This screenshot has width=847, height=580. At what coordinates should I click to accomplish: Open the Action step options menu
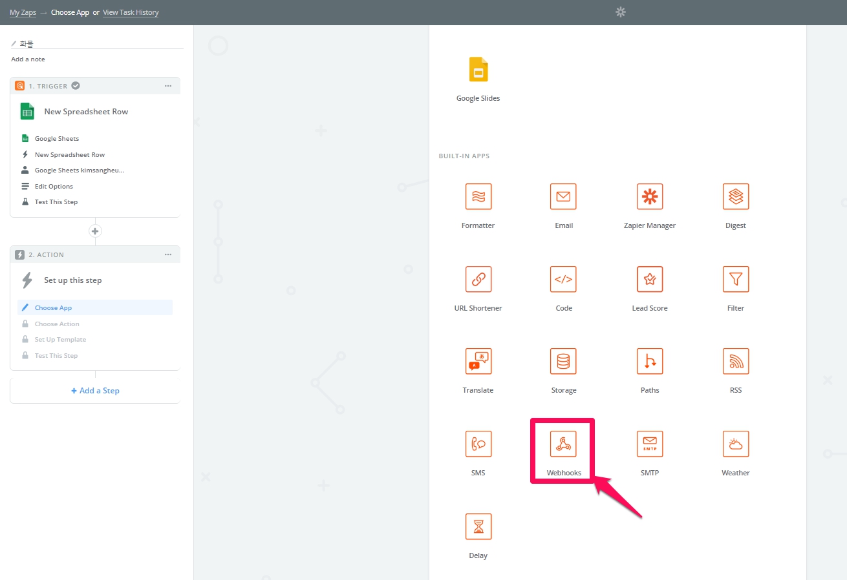(168, 254)
